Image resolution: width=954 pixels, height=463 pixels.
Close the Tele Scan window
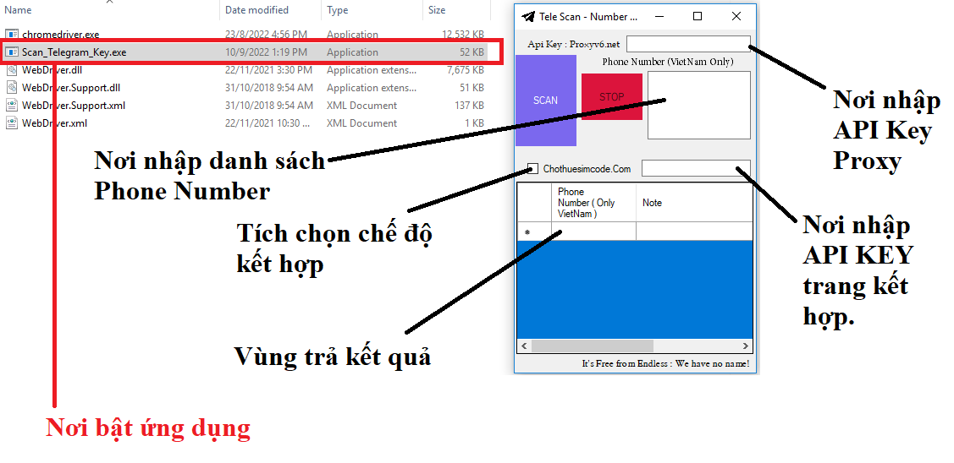click(736, 16)
